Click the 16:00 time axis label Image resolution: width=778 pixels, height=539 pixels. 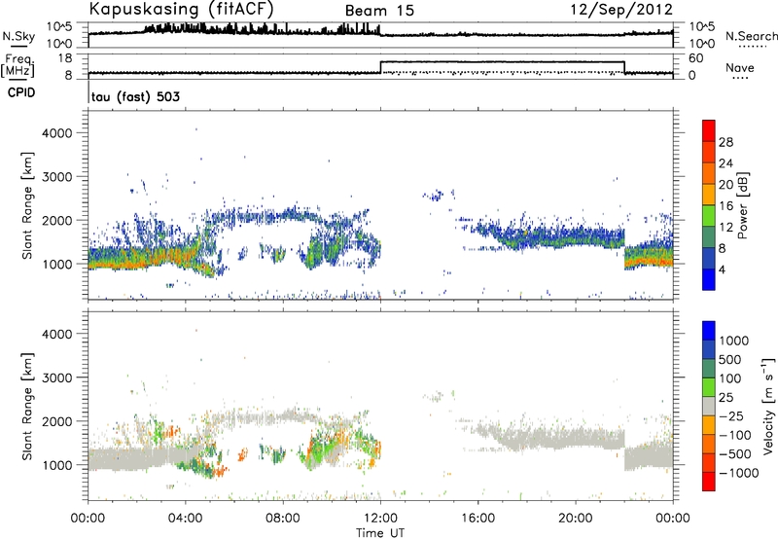point(478,519)
